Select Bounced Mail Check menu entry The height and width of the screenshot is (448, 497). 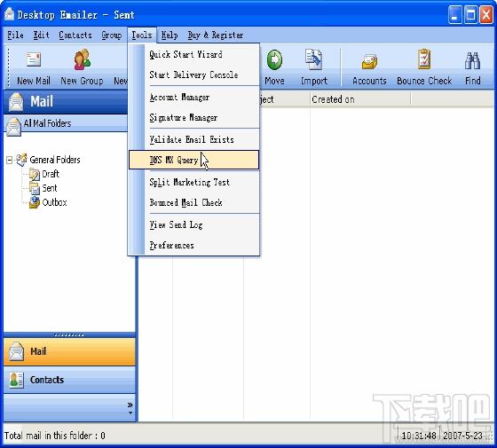coord(194,203)
